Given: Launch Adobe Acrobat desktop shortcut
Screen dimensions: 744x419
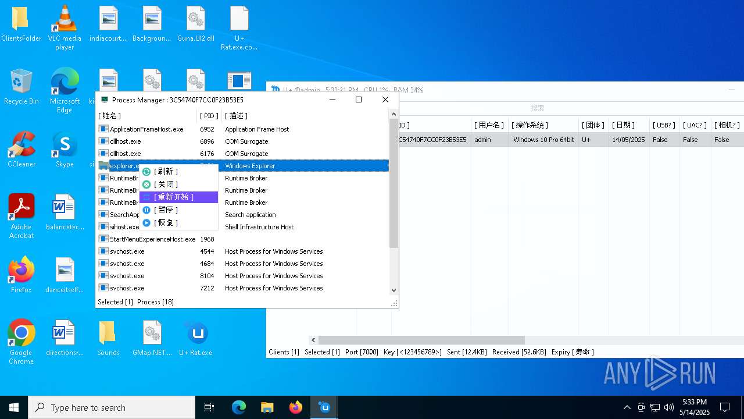Looking at the screenshot, I should (x=21, y=216).
